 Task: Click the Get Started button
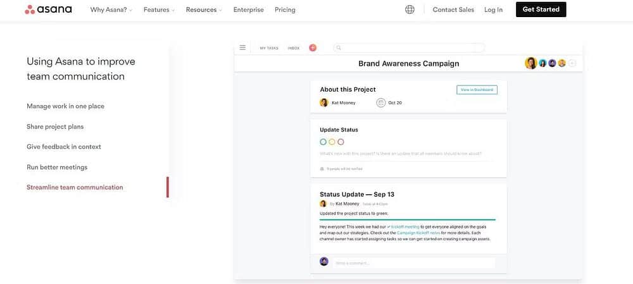coord(541,9)
